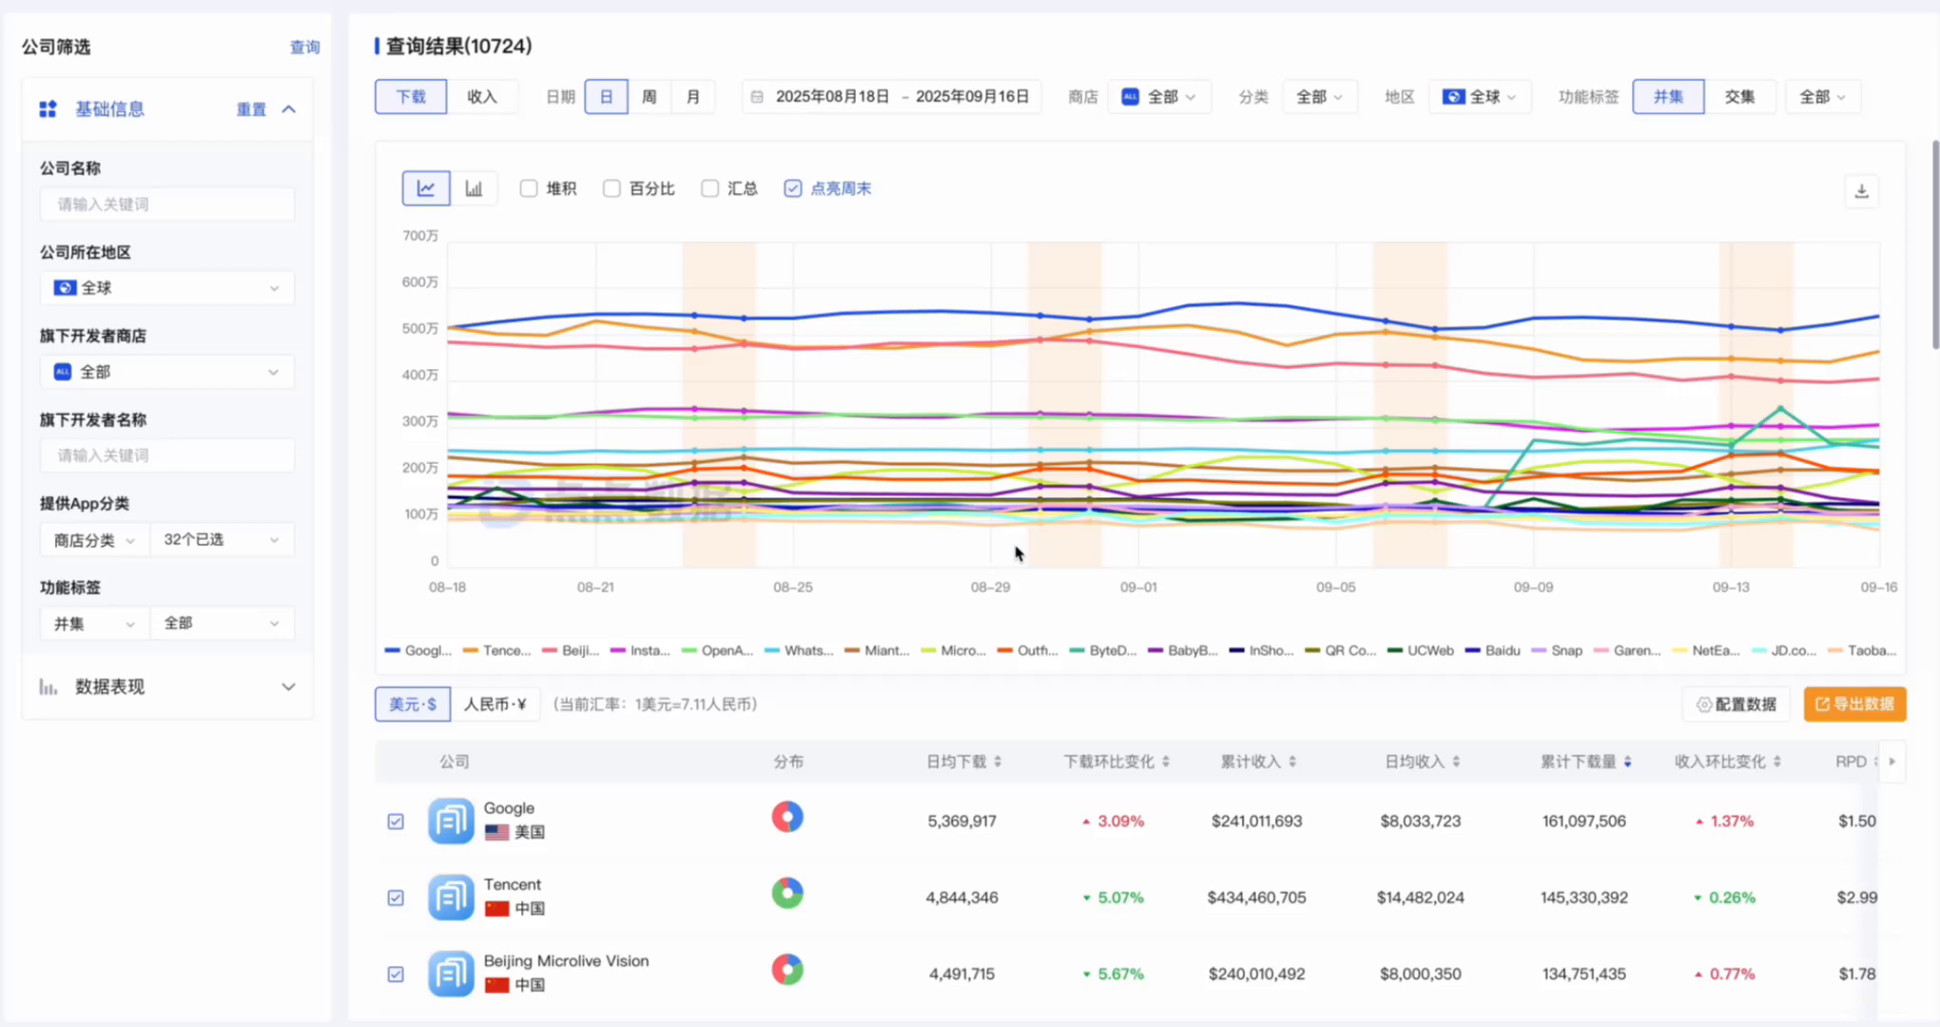Click the 重置 link
This screenshot has width=1940, height=1027.
[251, 109]
